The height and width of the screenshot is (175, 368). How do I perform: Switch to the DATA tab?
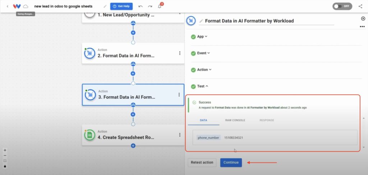pos(203,120)
